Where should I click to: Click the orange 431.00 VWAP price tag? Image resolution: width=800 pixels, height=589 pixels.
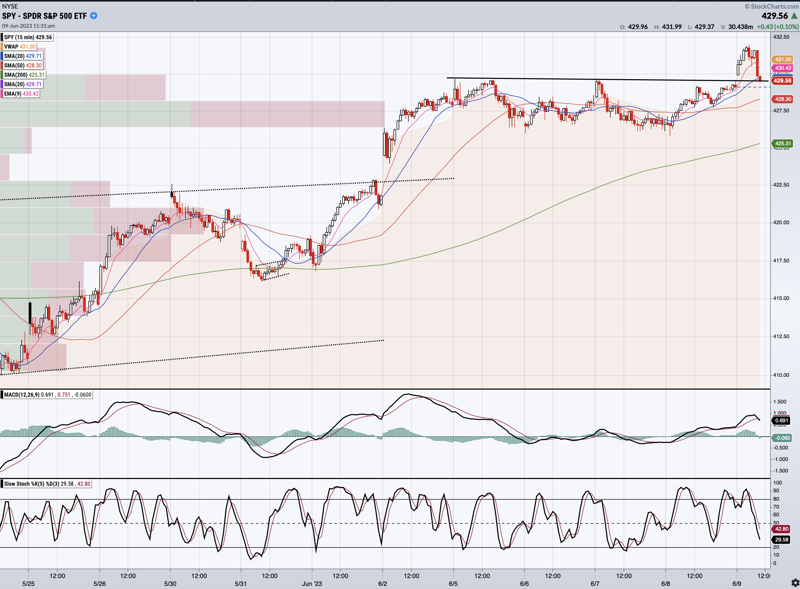pyautogui.click(x=782, y=59)
